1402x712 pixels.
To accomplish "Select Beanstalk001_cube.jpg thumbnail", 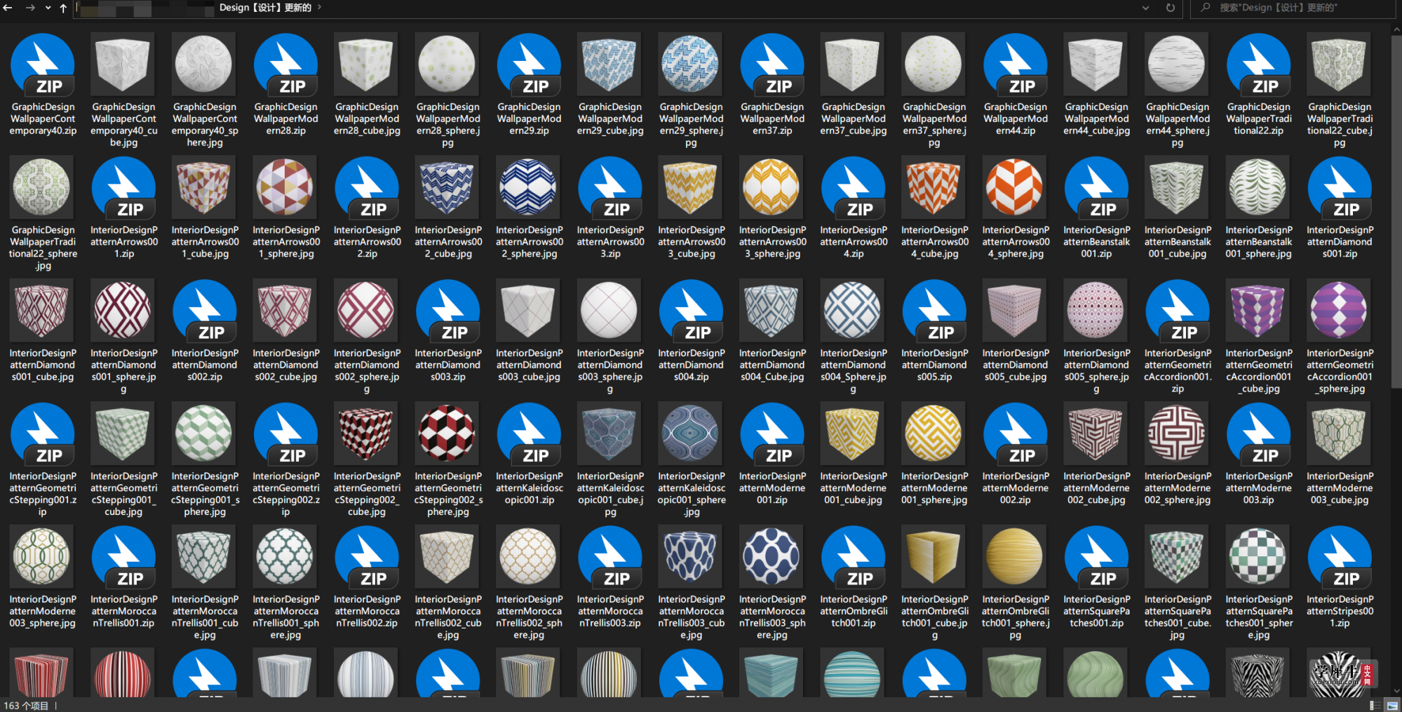I will click(x=1178, y=187).
